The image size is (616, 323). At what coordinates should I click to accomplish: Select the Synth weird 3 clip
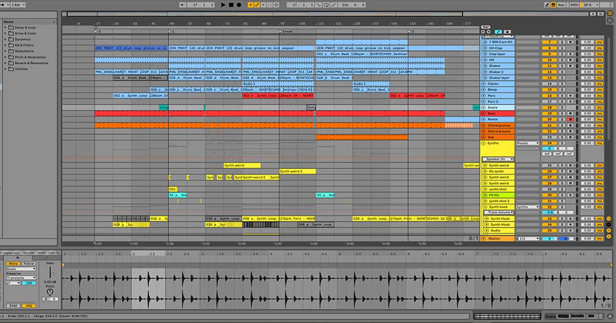pyautogui.click(x=298, y=171)
